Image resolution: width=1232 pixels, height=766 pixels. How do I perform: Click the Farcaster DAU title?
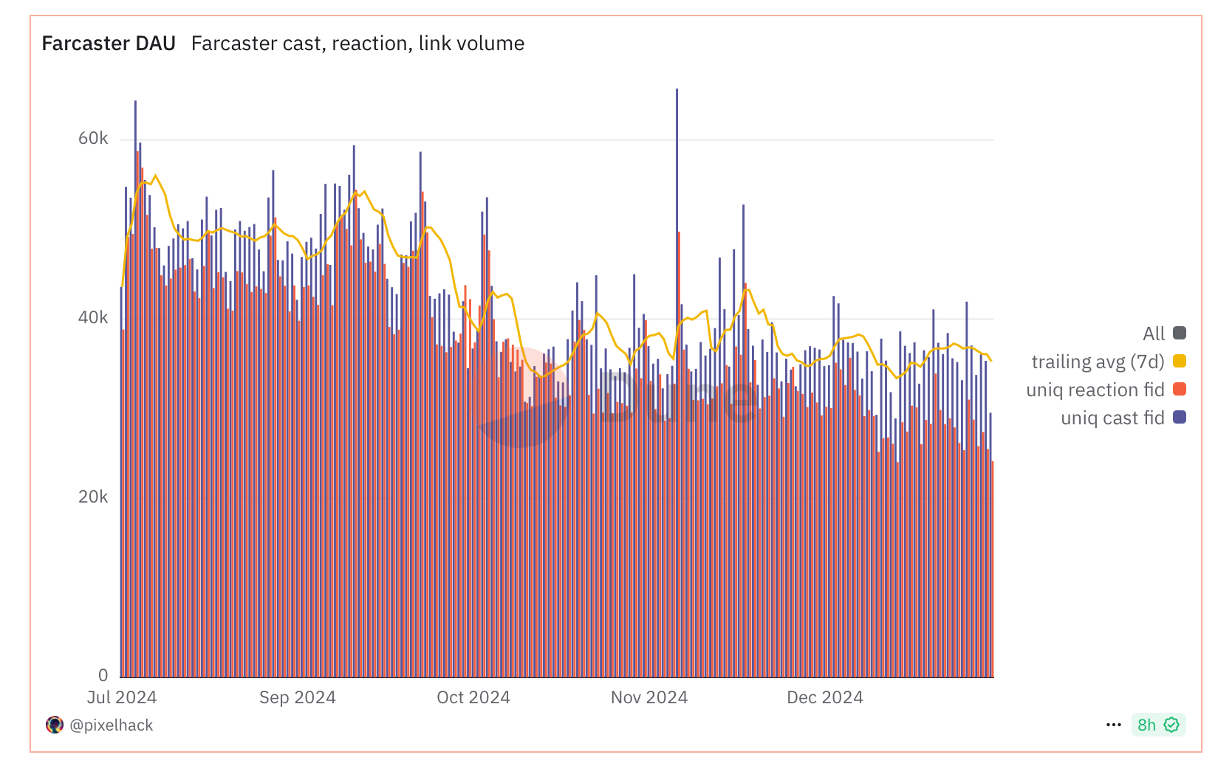point(109,44)
